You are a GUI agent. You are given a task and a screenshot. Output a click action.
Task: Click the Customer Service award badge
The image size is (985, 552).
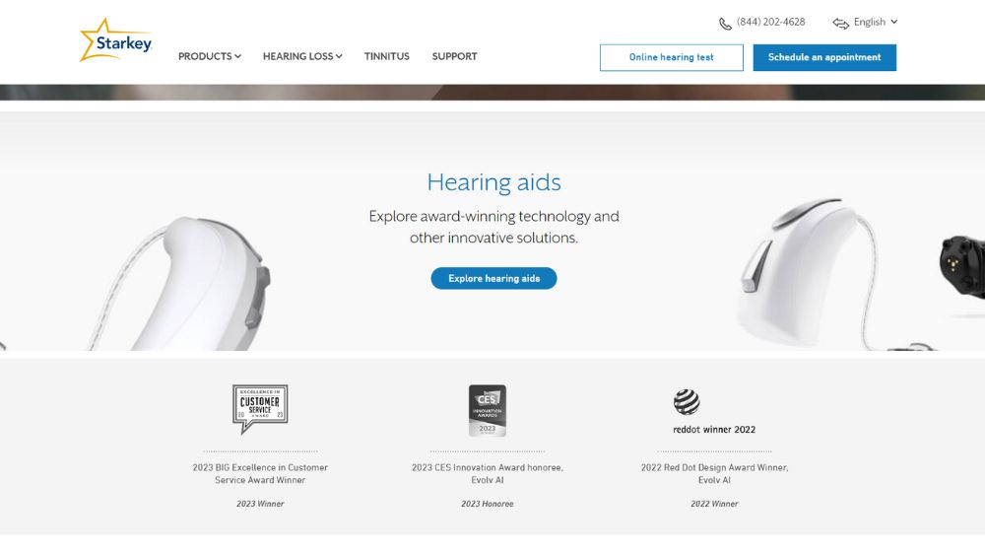click(260, 409)
